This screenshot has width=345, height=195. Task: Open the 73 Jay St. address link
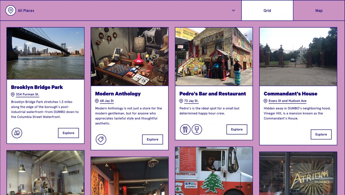[x=191, y=101]
